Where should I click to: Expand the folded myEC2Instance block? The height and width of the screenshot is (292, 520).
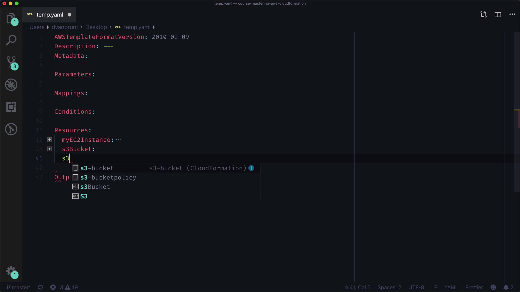point(49,140)
